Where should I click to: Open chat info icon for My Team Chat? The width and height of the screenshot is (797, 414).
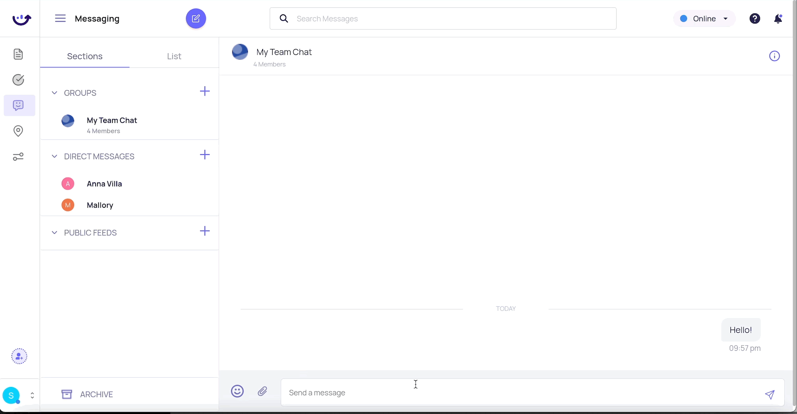point(774,56)
